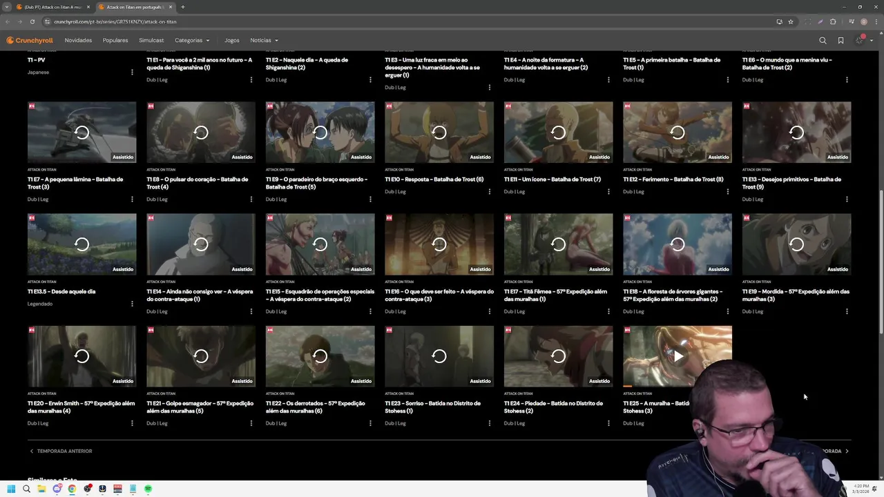Screen dimensions: 884x497
Task: Open more options for episode T1 E5
Action: click(x=728, y=79)
